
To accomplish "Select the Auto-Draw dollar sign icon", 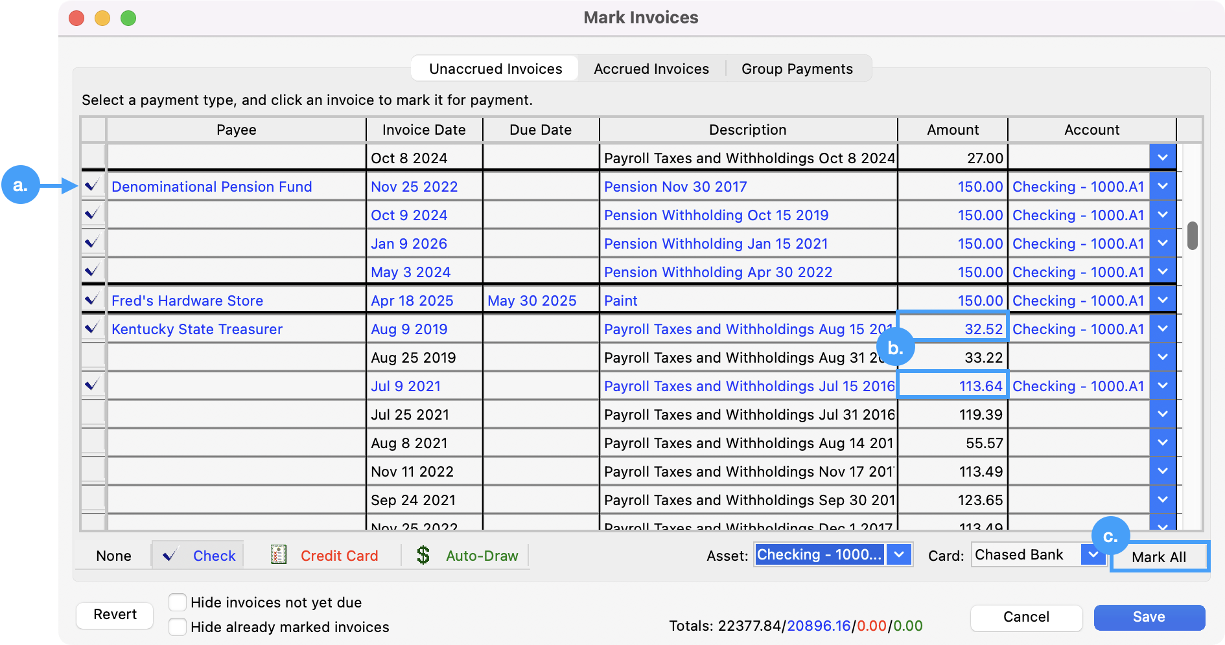I will pyautogui.click(x=423, y=555).
